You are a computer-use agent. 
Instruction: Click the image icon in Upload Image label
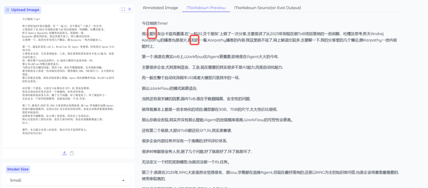(x=8, y=10)
